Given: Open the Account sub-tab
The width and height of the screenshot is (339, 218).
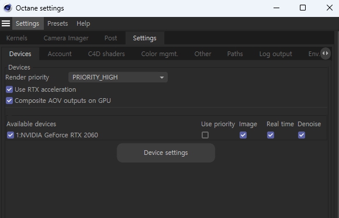Looking at the screenshot, I should (x=60, y=54).
